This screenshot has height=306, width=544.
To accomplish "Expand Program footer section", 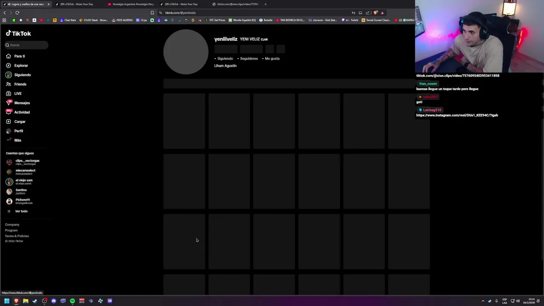I will [x=11, y=230].
